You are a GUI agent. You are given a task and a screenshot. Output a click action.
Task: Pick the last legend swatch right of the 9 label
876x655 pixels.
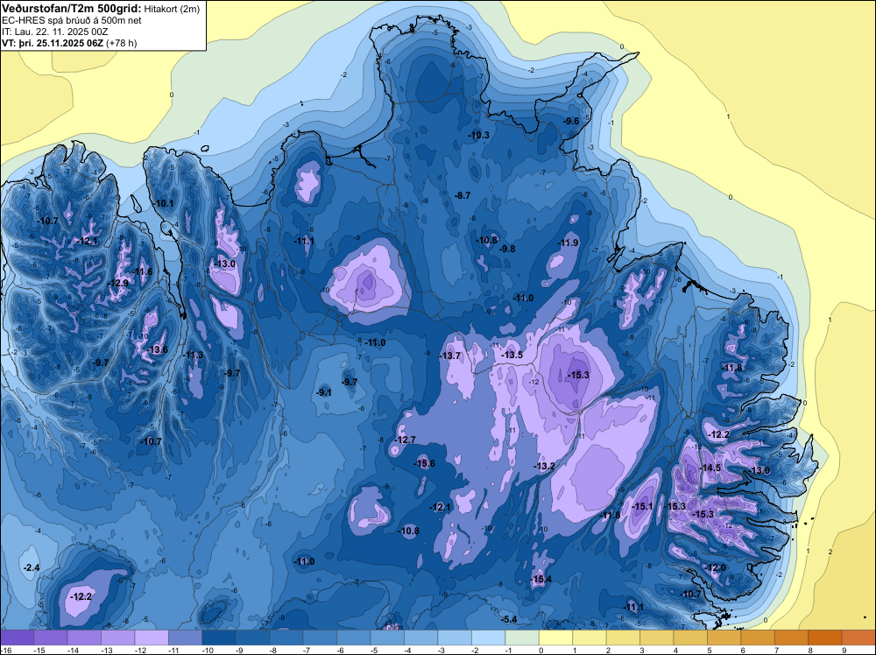(858, 637)
